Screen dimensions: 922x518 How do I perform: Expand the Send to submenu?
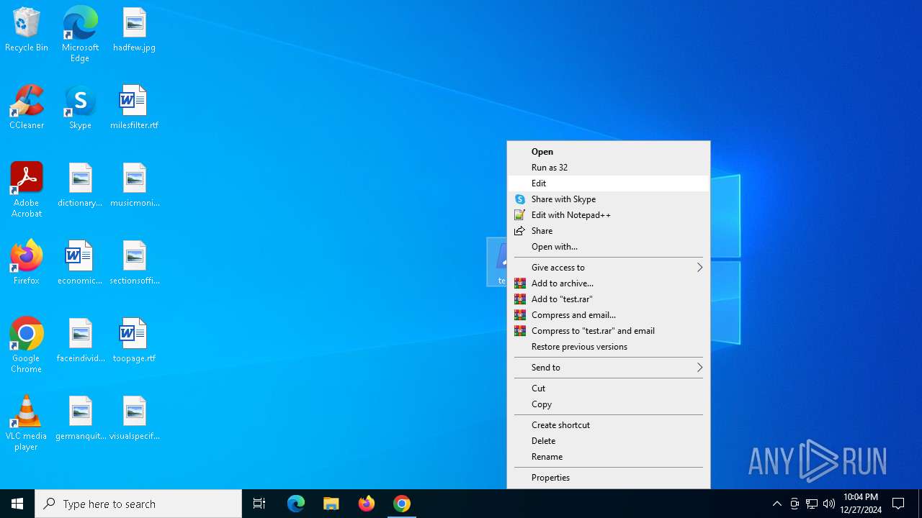(x=609, y=368)
